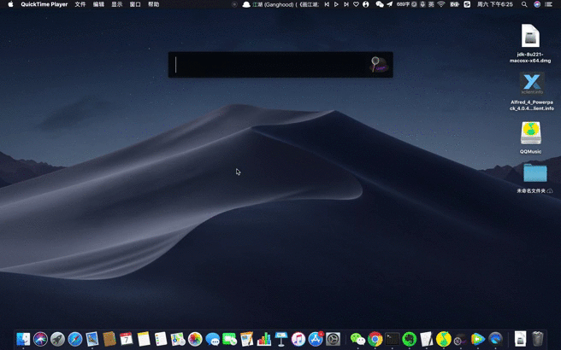This screenshot has height=350, width=561.
Task: Open WeChat from the dock
Action: (357, 339)
